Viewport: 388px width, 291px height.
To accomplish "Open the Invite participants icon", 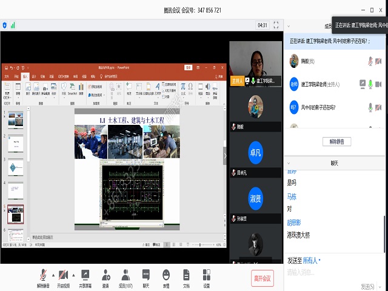I will pos(105,276).
